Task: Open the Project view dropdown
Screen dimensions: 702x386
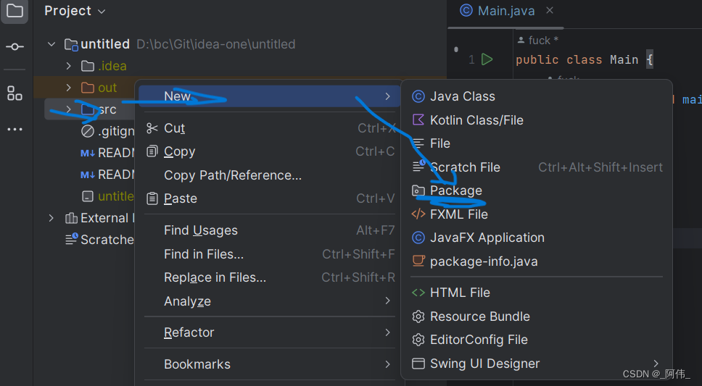Action: tap(102, 11)
